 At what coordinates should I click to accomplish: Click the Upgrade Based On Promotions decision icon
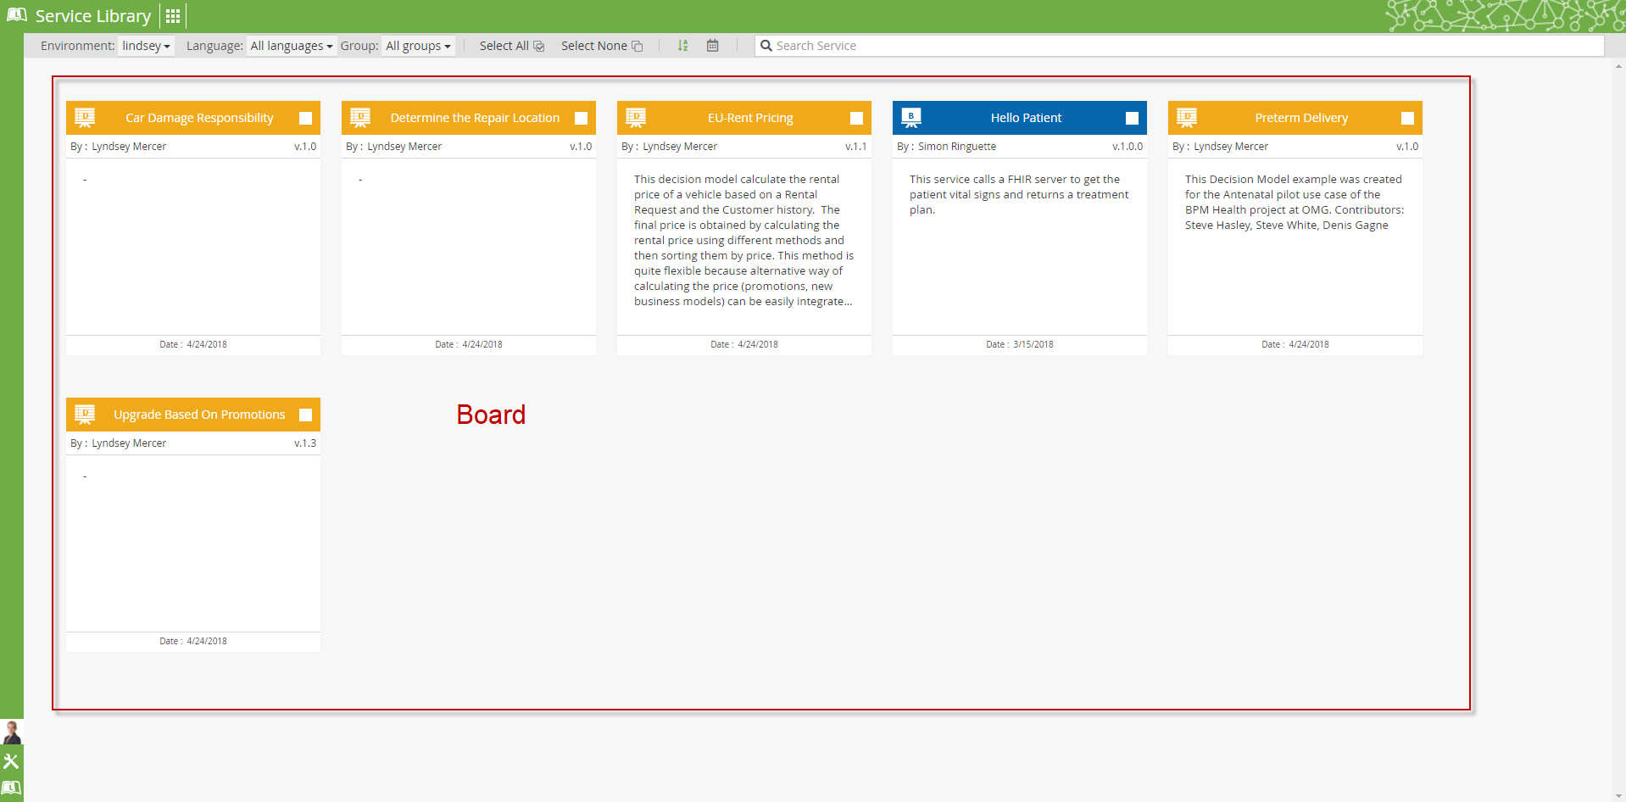[x=85, y=415]
